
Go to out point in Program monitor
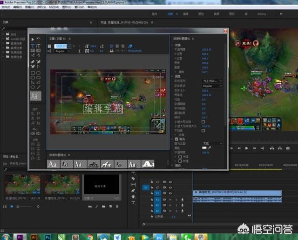[262, 148]
